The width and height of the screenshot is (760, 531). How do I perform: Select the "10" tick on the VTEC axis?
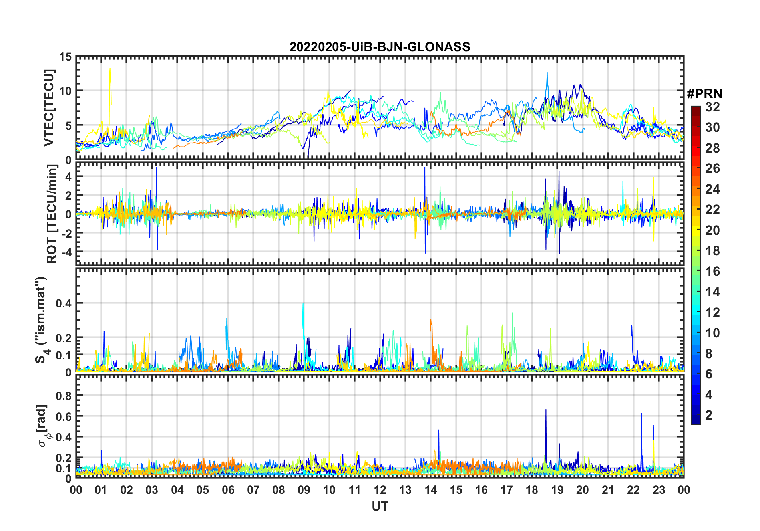[x=65, y=91]
